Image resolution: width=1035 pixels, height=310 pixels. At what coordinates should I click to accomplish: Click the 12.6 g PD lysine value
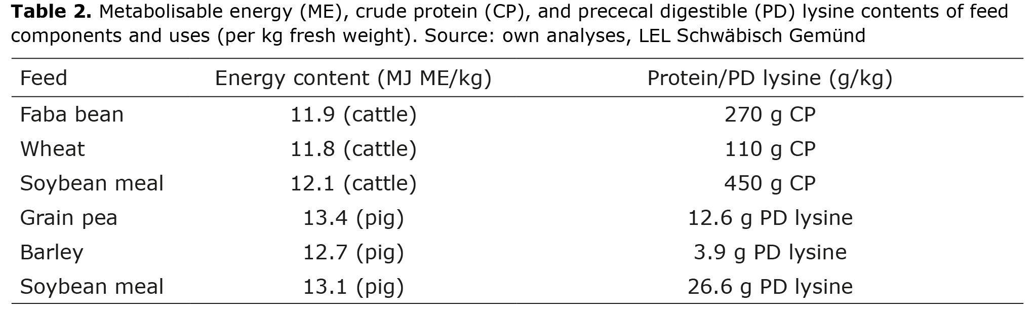point(770,218)
